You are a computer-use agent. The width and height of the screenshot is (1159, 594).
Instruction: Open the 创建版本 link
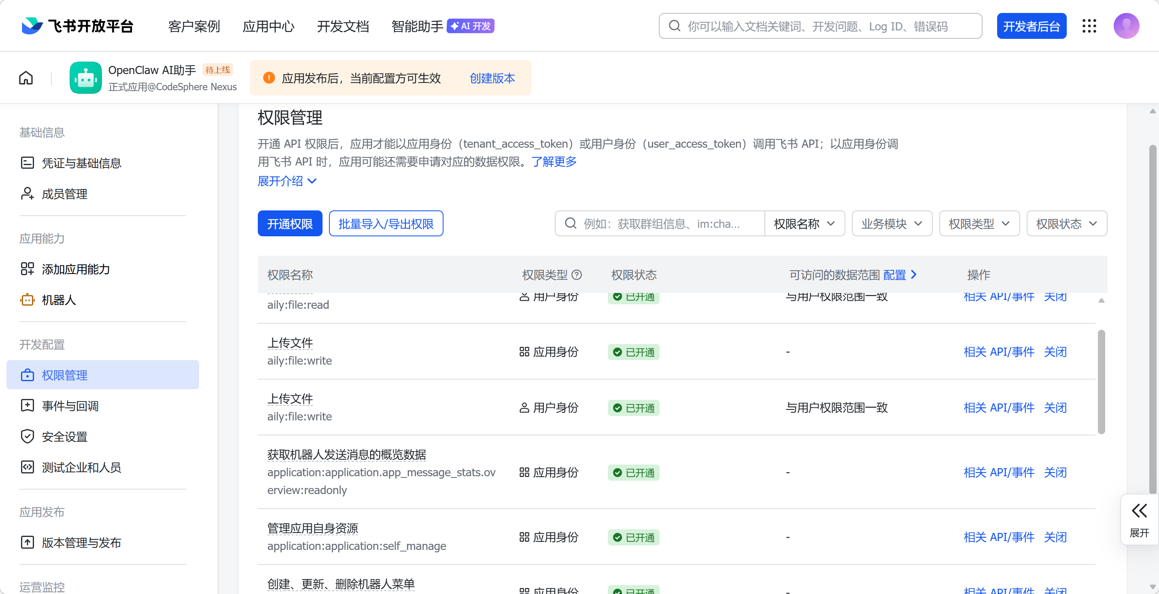coord(492,78)
